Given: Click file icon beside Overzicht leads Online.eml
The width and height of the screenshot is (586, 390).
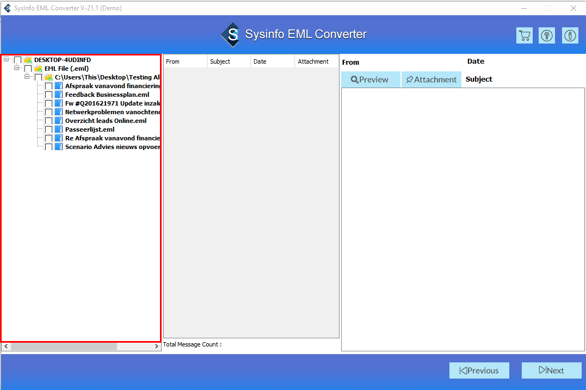Looking at the screenshot, I should pyautogui.click(x=59, y=121).
